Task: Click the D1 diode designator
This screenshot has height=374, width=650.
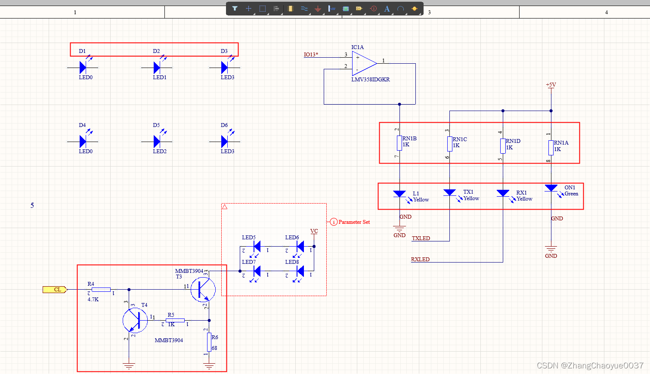Action: pyautogui.click(x=82, y=51)
